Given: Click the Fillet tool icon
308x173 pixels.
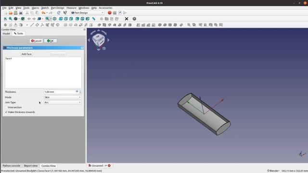Looking at the screenshot, I should 160,25.
